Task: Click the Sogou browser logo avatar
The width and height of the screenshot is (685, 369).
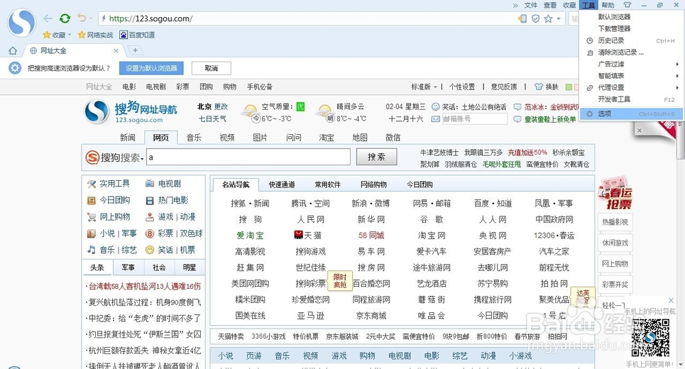Action: tap(21, 23)
